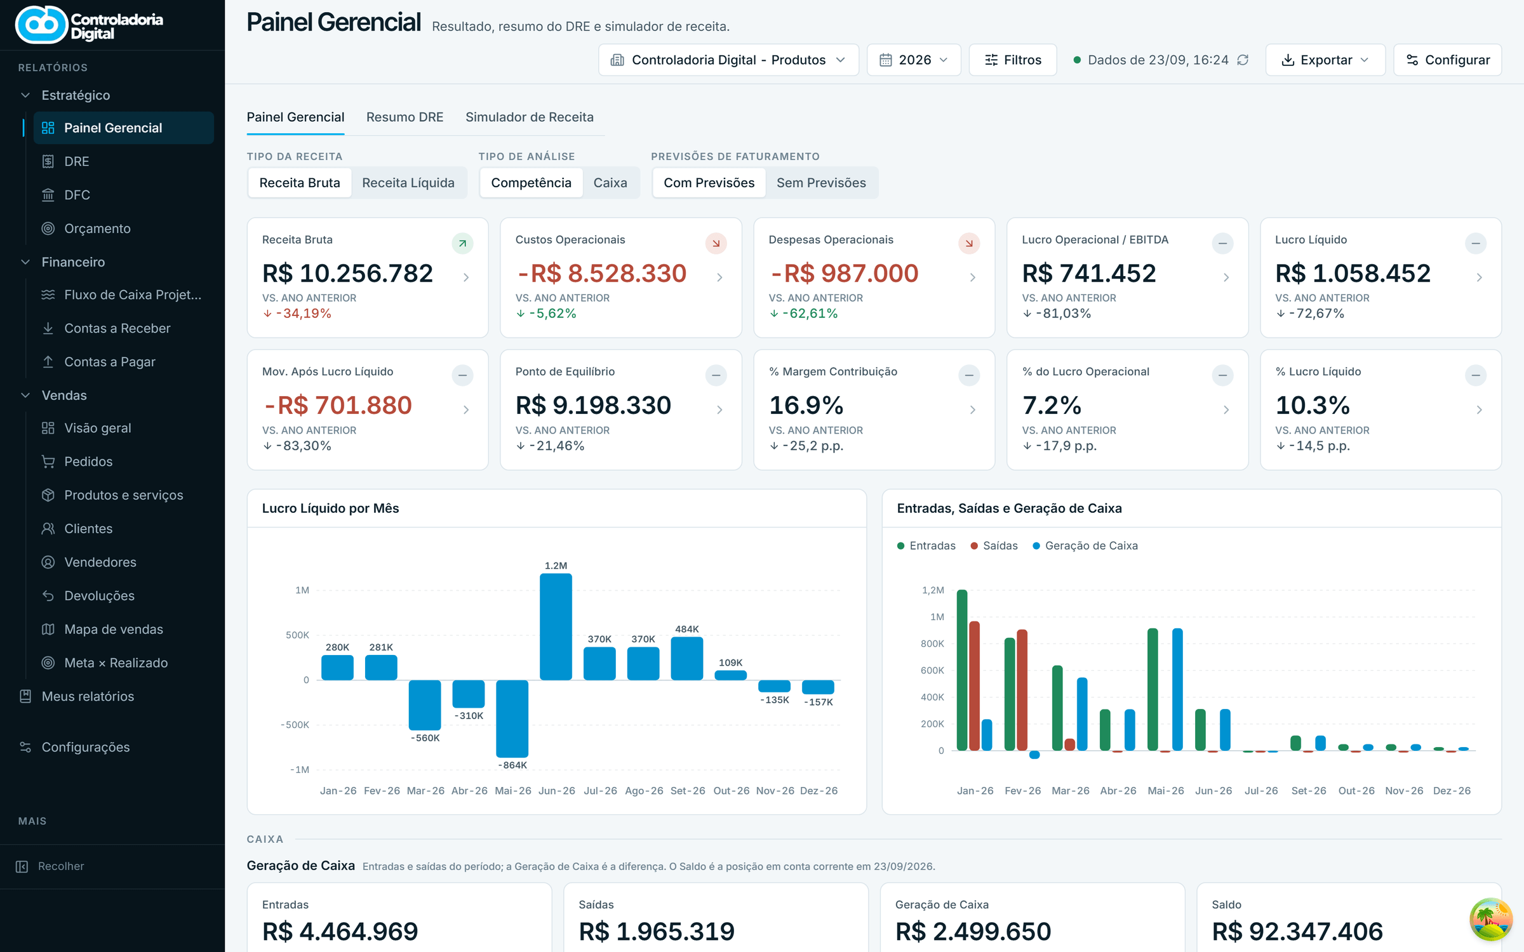The height and width of the screenshot is (952, 1524).
Task: Open Contas a Pagar
Action: point(124,362)
